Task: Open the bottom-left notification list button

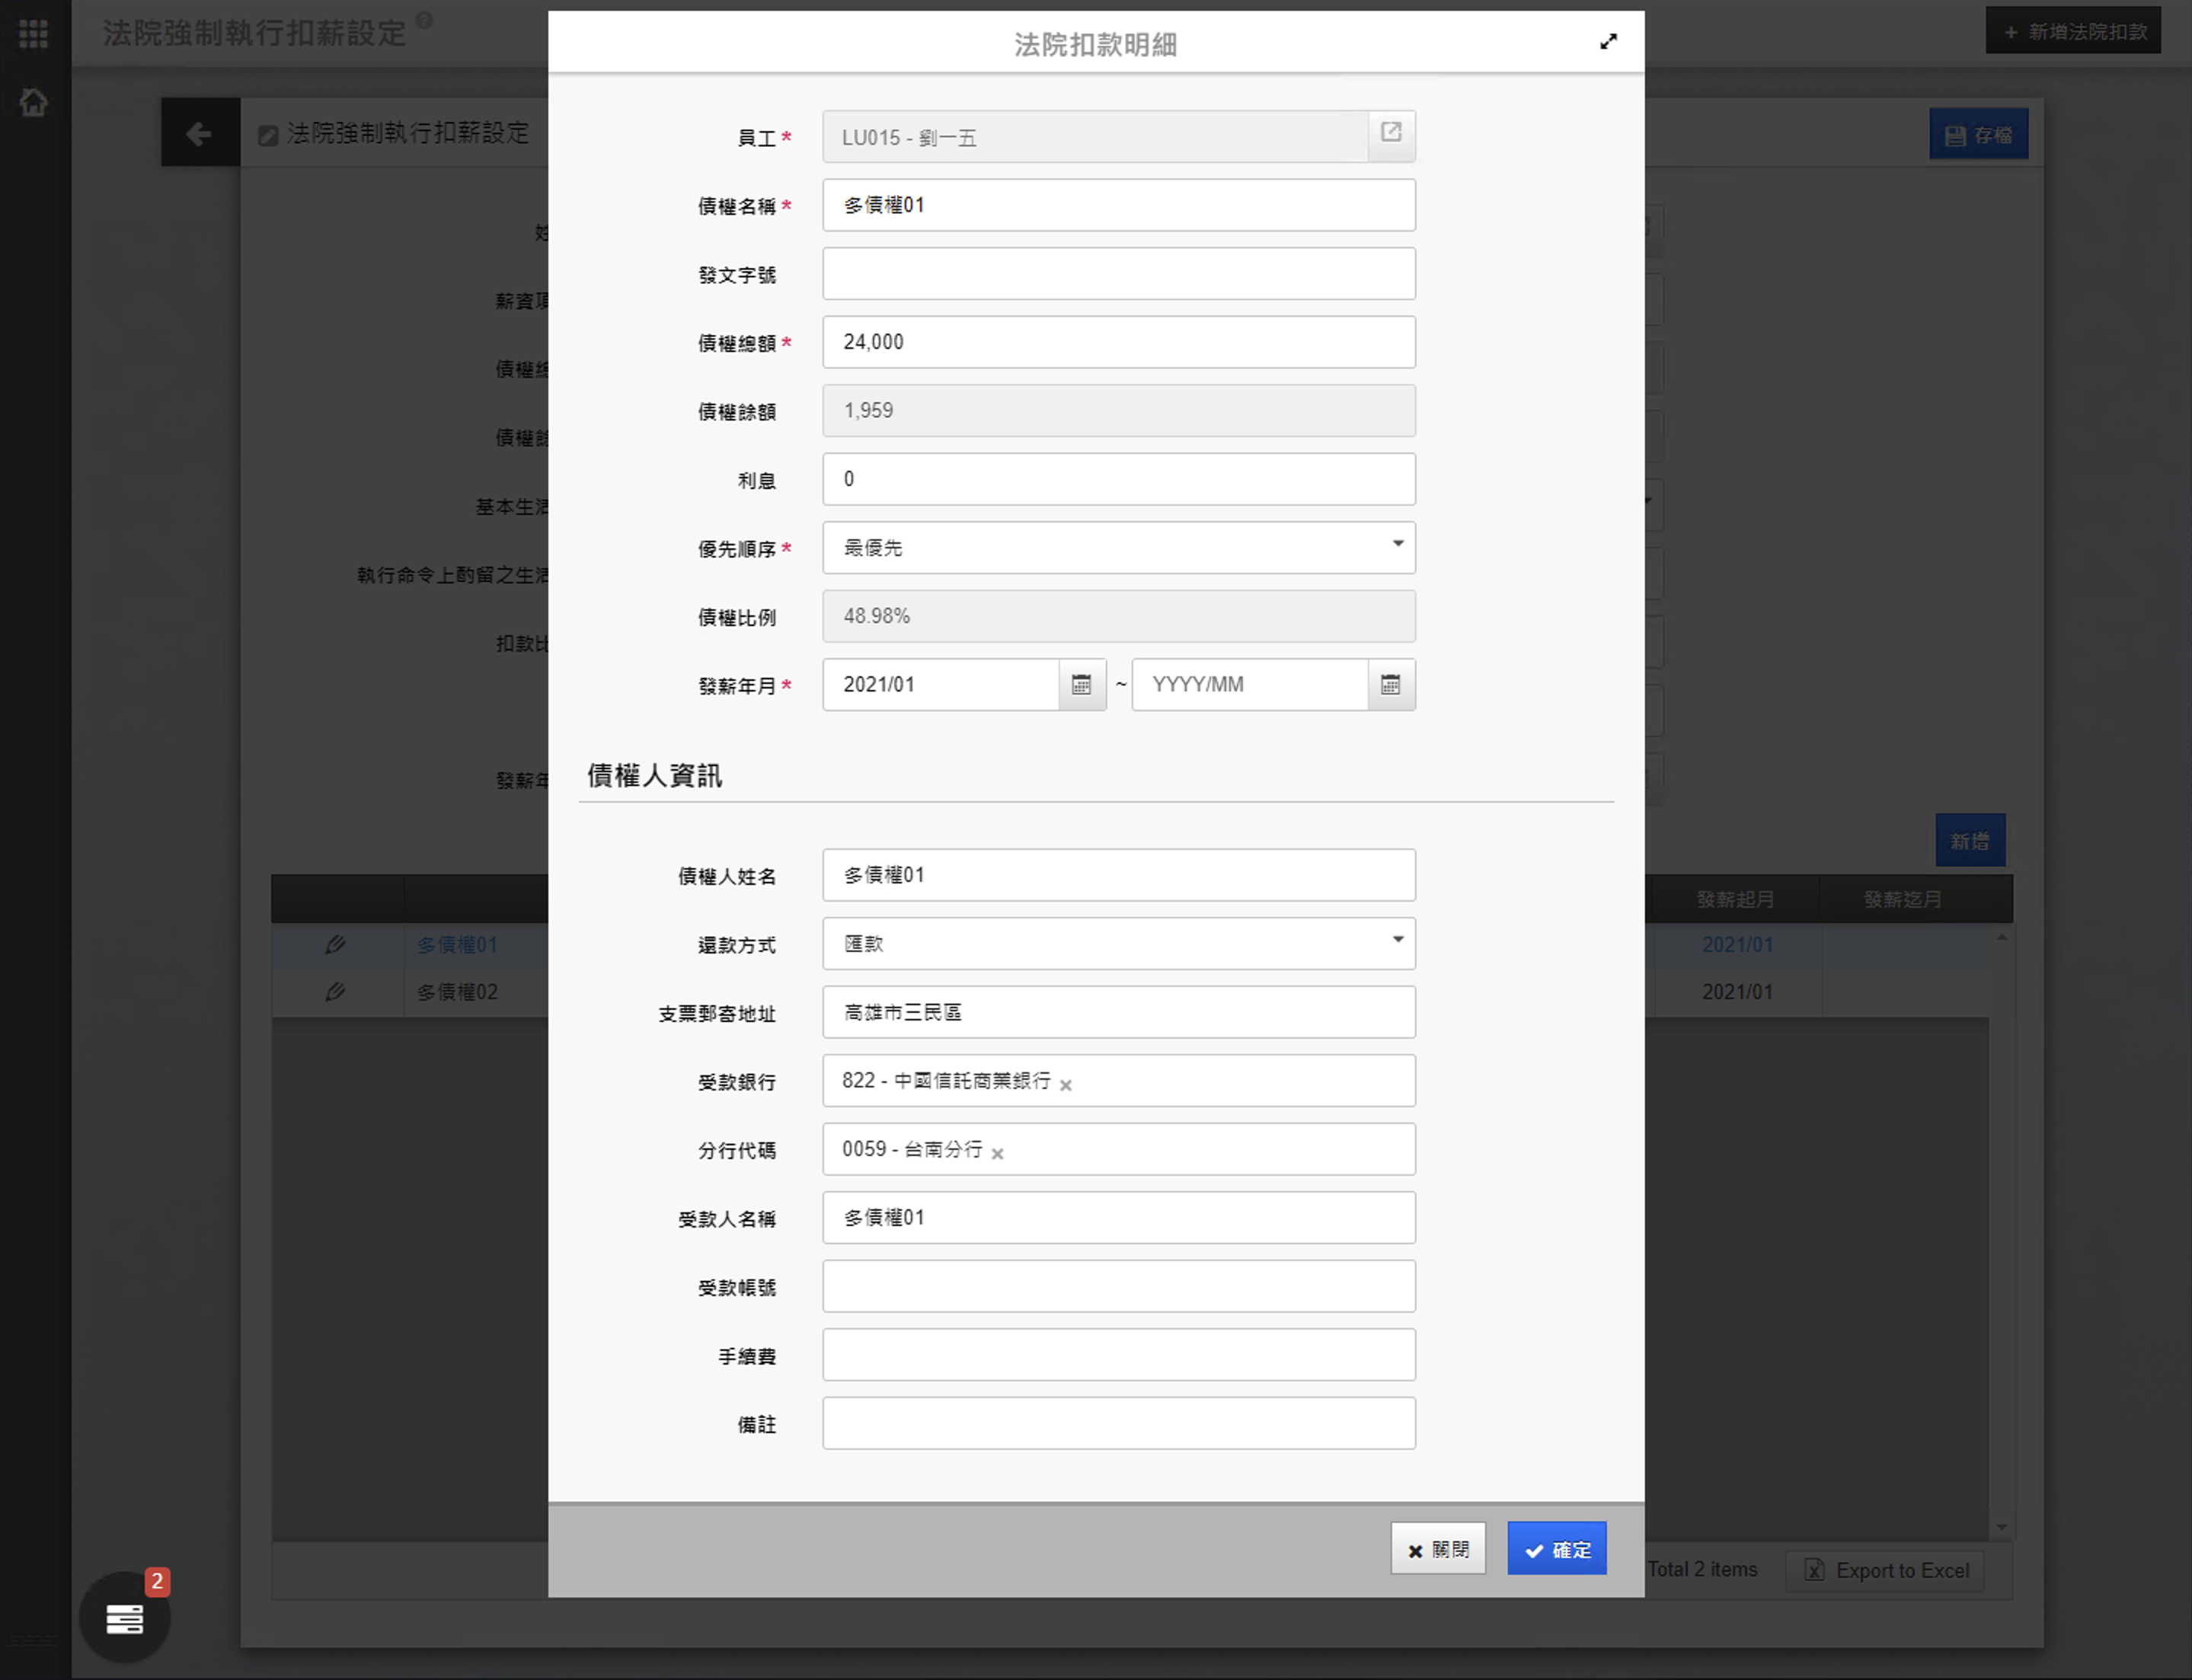Action: pos(124,1617)
